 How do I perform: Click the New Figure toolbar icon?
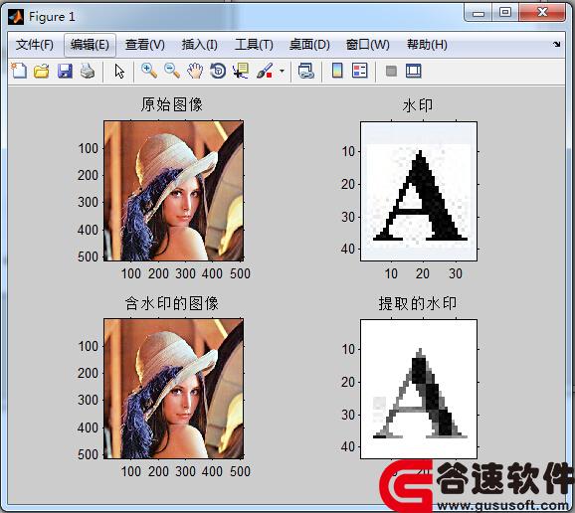(19, 71)
